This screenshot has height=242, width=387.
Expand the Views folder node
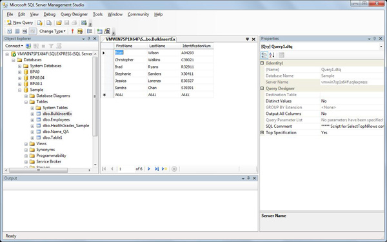coord(26,144)
